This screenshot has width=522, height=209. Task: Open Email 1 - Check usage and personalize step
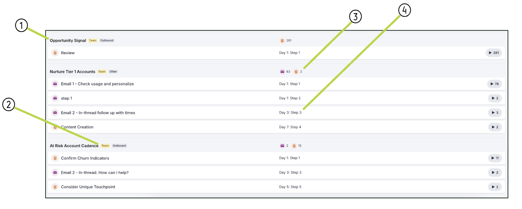point(97,84)
